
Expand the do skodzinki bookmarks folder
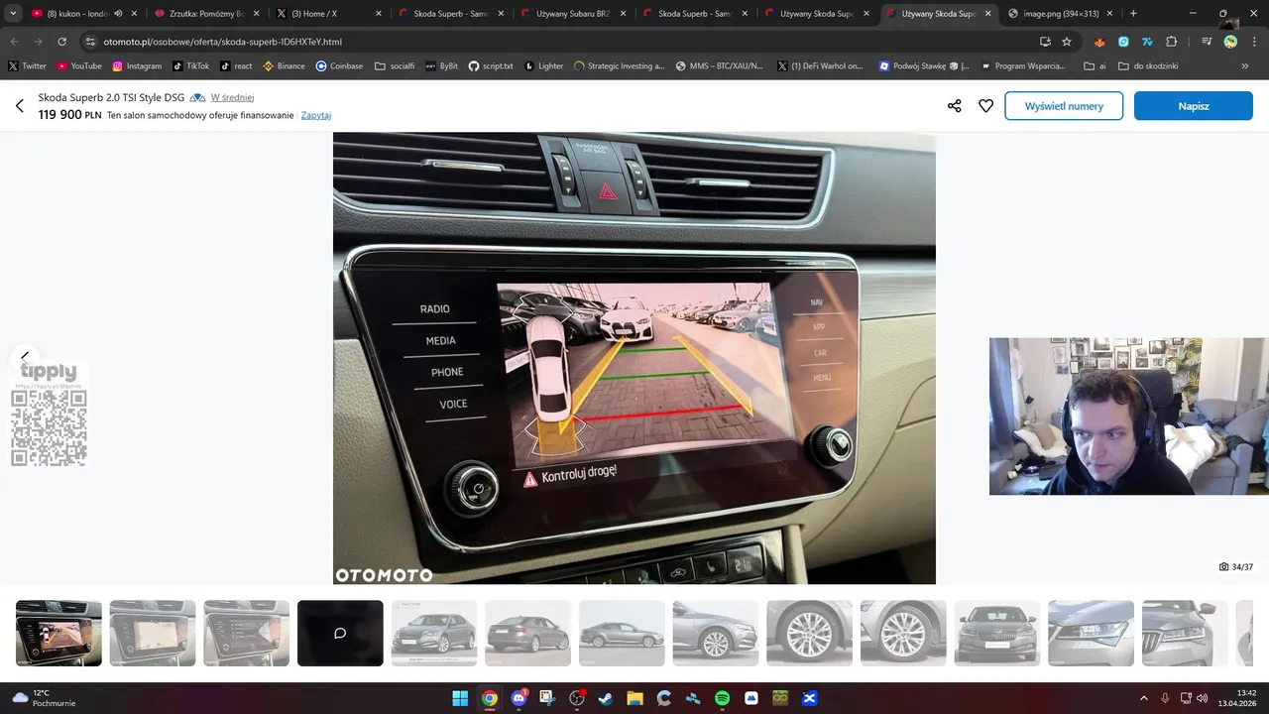[1148, 66]
